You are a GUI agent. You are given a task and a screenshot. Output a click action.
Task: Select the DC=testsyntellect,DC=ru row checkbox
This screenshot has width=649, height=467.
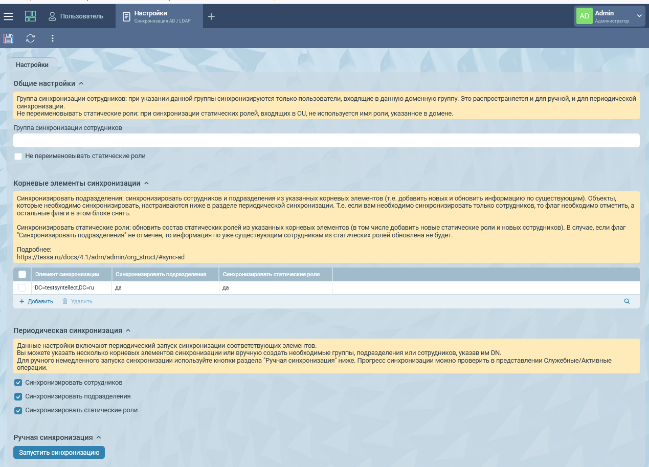[22, 288]
